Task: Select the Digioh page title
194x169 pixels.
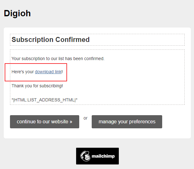Action: (x=17, y=13)
